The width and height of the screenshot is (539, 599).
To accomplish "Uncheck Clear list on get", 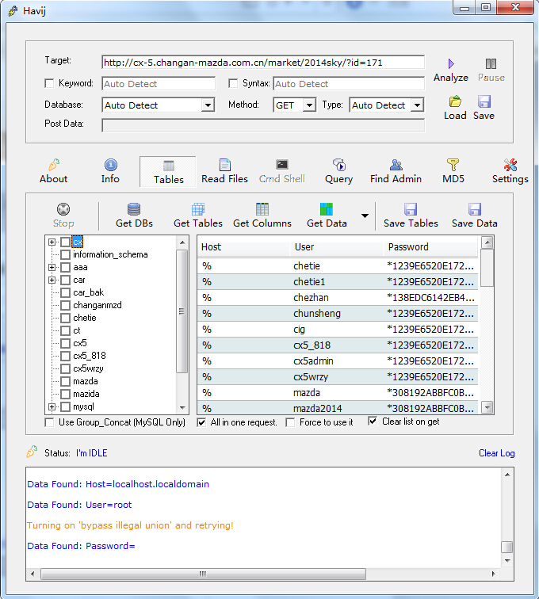I will click(x=373, y=422).
